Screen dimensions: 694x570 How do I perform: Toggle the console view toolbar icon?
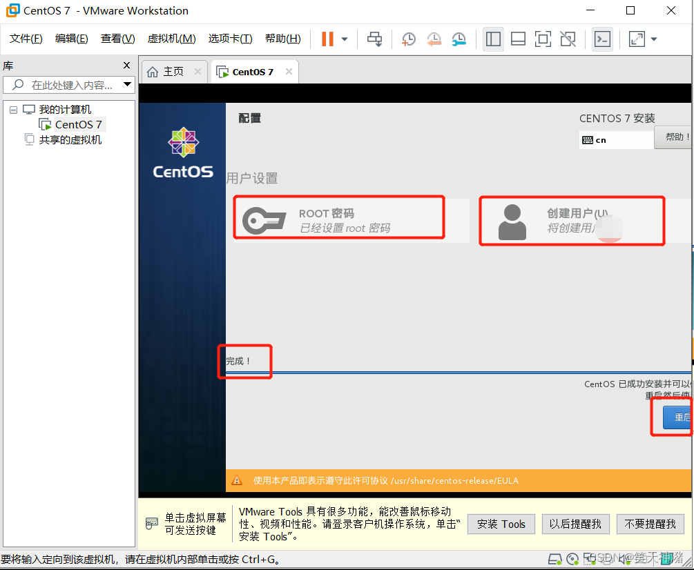pos(602,39)
